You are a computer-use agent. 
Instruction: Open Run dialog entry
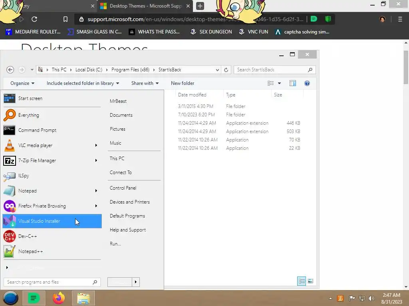tap(115, 244)
